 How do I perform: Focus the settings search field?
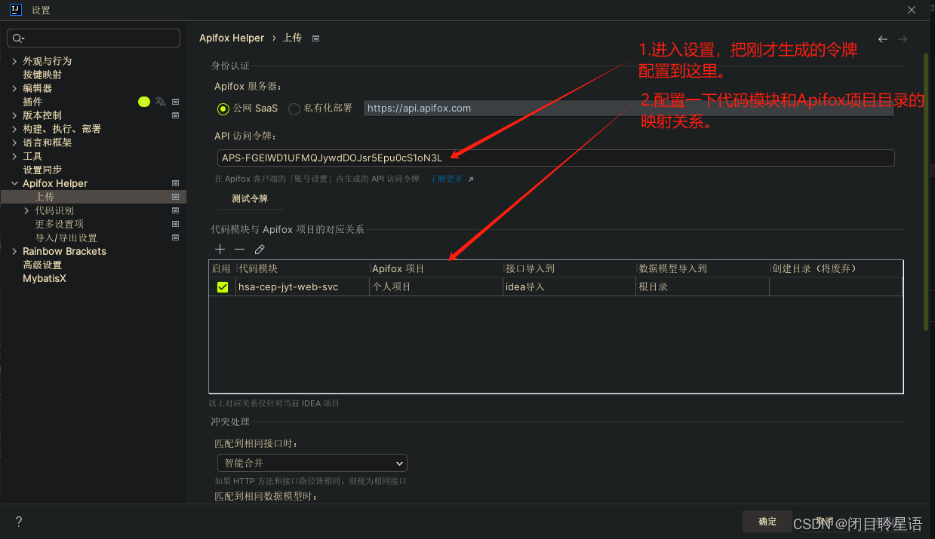(x=94, y=38)
